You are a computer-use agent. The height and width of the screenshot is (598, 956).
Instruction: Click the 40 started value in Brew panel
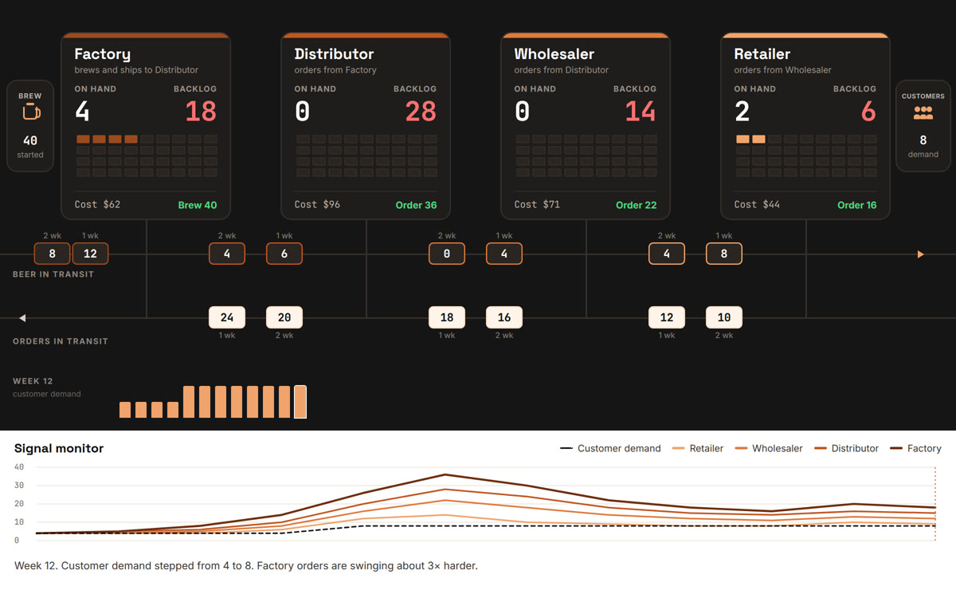coord(30,140)
